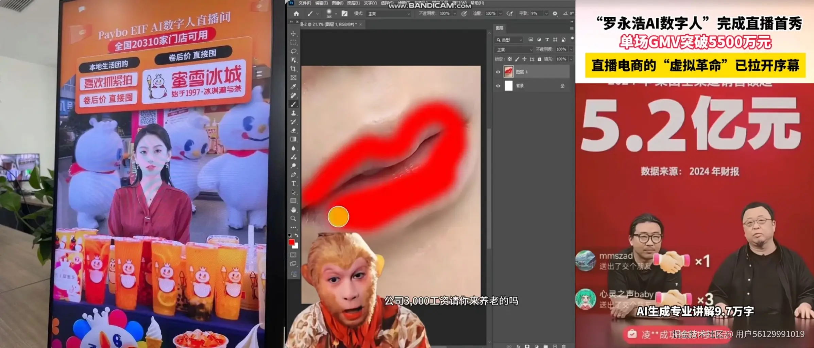Close the document tab at 21.1%
The height and width of the screenshot is (348, 814).
[360, 24]
